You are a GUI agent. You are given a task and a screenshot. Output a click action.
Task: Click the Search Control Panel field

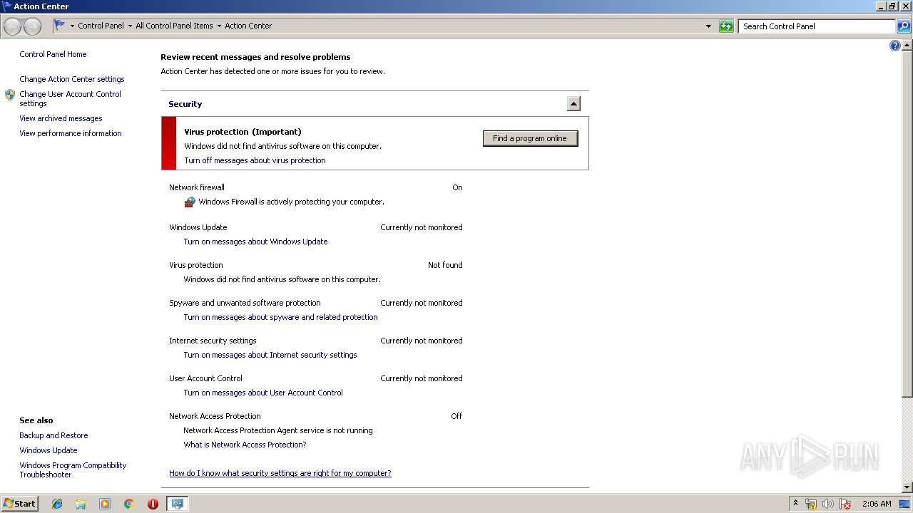tap(817, 26)
